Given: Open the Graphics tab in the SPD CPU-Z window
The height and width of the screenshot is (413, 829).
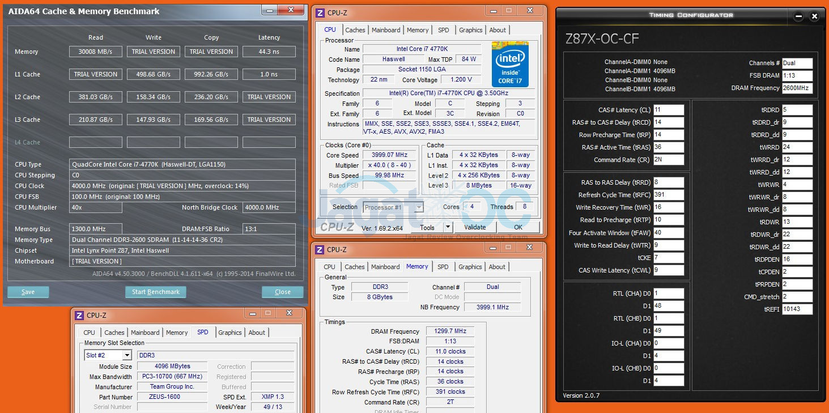Looking at the screenshot, I should click(230, 333).
